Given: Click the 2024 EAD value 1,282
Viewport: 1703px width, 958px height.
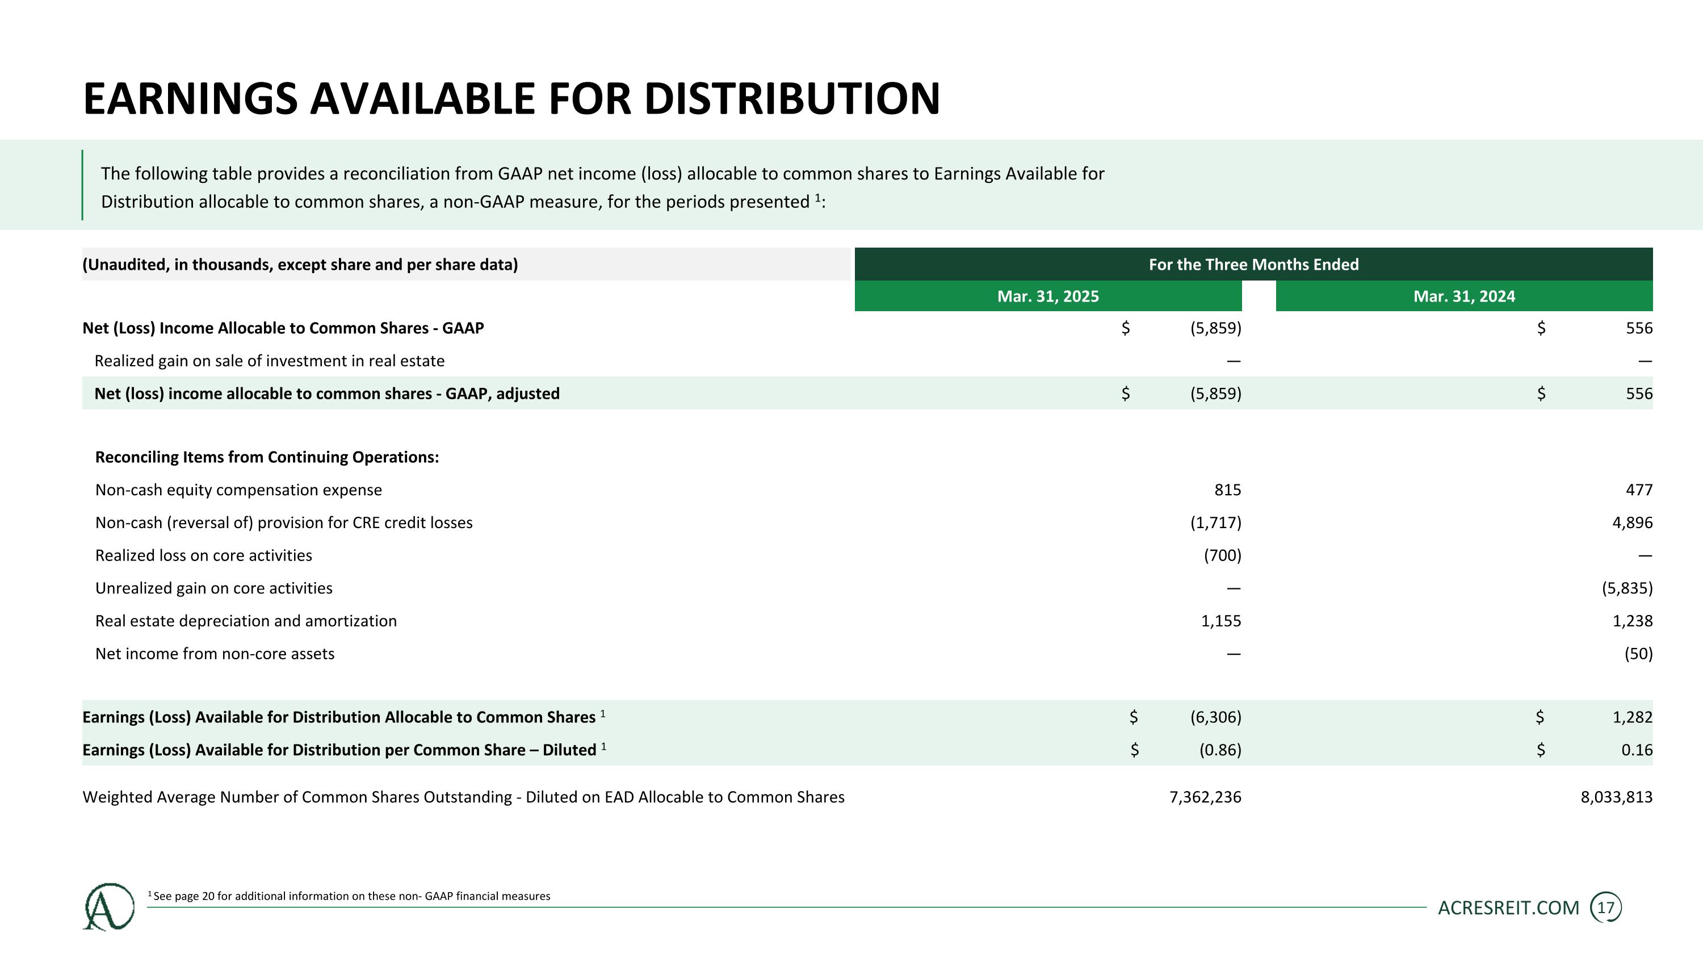Looking at the screenshot, I should pyautogui.click(x=1632, y=717).
